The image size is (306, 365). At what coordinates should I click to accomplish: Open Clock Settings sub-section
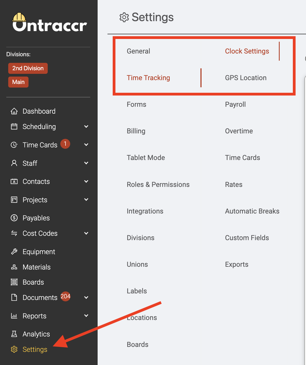tap(247, 51)
